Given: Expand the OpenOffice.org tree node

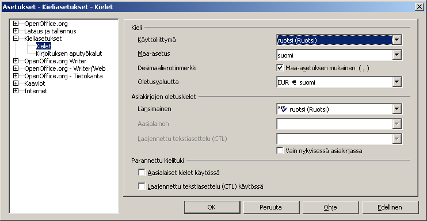Looking at the screenshot, I should pos(16,24).
